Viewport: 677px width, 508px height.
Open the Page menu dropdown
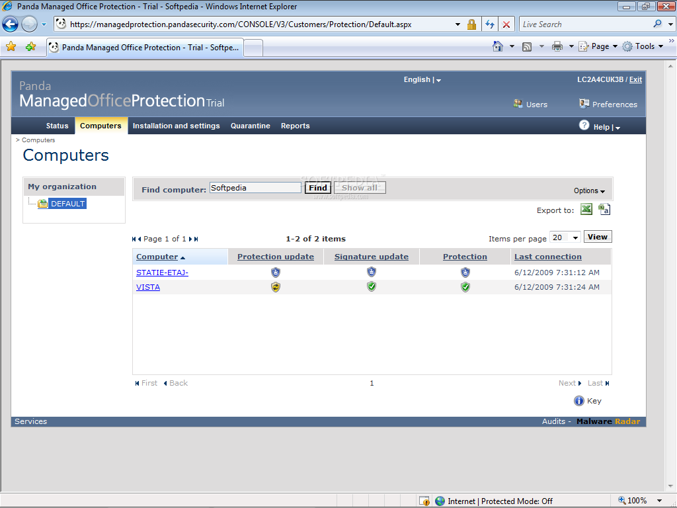coord(598,46)
